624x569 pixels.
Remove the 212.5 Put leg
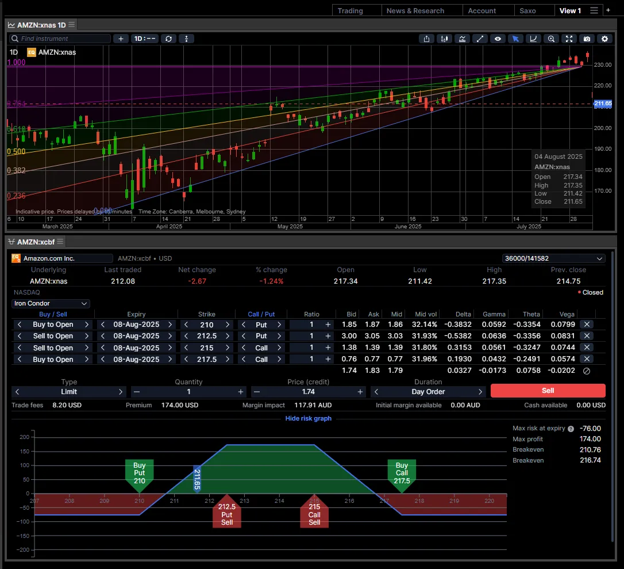[x=587, y=336]
